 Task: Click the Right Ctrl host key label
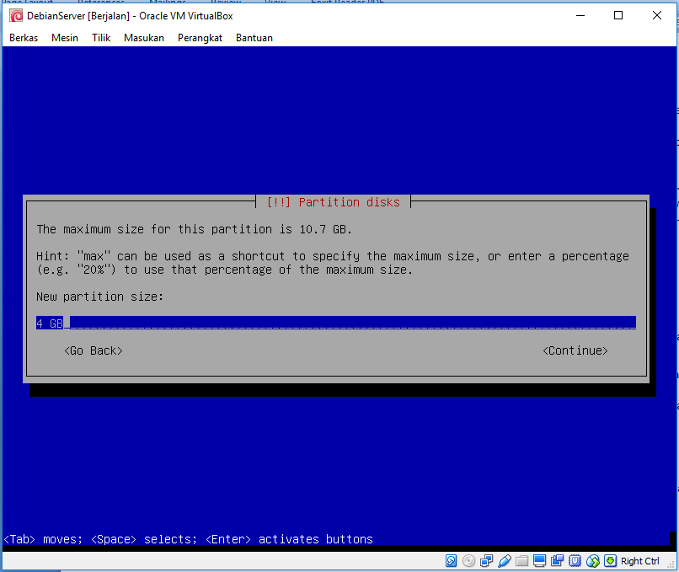pyautogui.click(x=639, y=561)
